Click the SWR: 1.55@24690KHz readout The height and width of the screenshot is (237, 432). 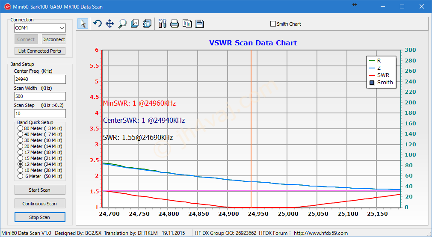coord(138,137)
